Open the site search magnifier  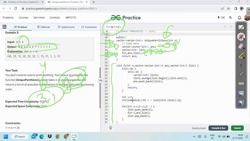click(x=230, y=18)
